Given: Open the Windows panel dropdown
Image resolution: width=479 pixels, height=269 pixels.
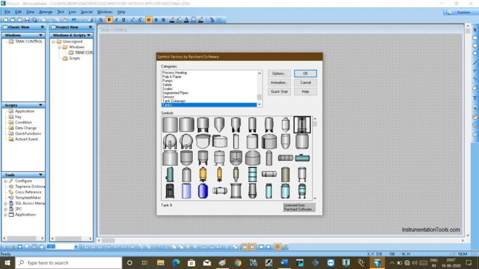Looking at the screenshot, I should pos(41,36).
